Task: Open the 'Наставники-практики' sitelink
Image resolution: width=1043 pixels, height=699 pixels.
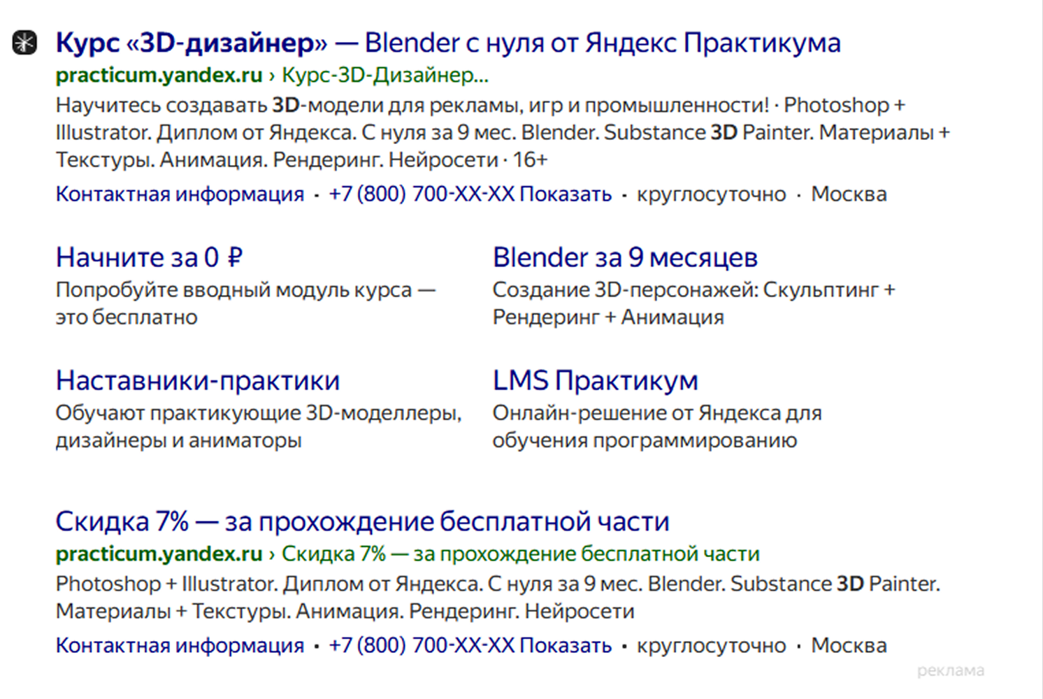Action: [x=198, y=380]
